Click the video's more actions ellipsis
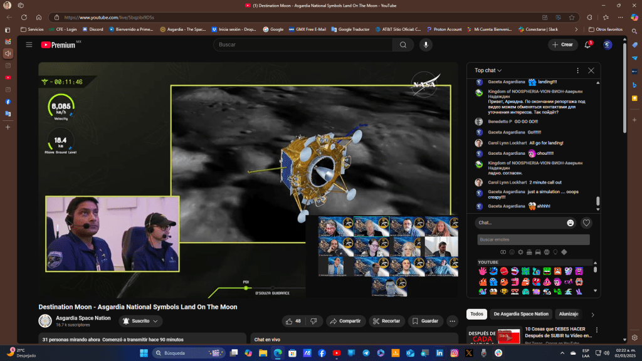Image resolution: width=642 pixels, height=361 pixels. (452, 321)
